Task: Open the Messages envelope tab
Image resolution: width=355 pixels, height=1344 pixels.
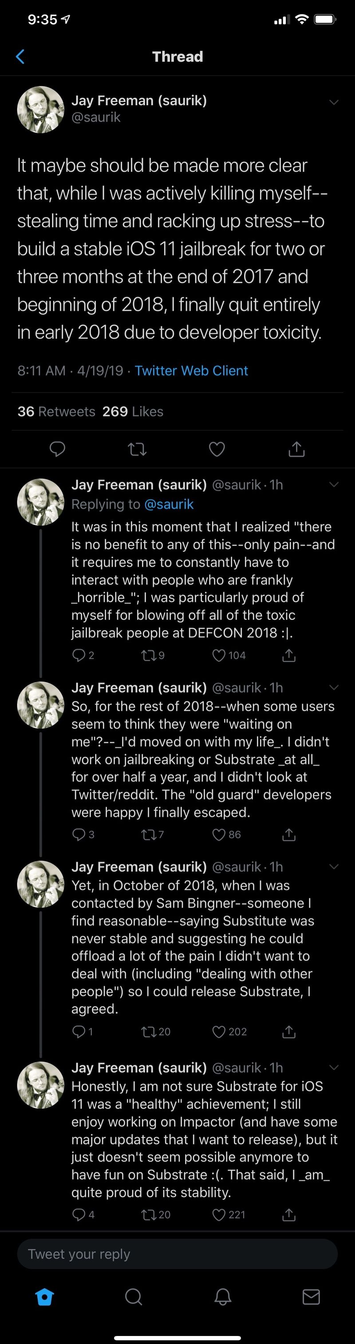Action: tap(311, 1296)
